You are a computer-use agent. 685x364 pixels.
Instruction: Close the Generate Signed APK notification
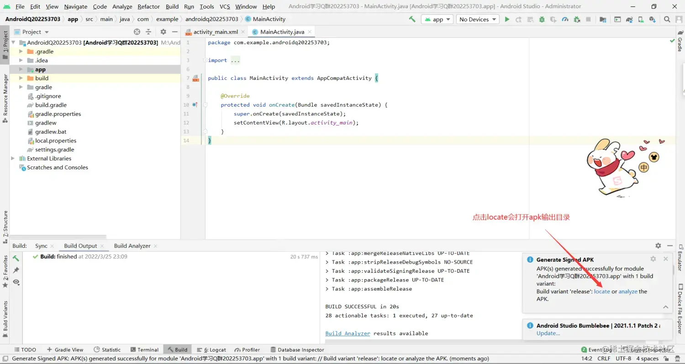pyautogui.click(x=665, y=259)
